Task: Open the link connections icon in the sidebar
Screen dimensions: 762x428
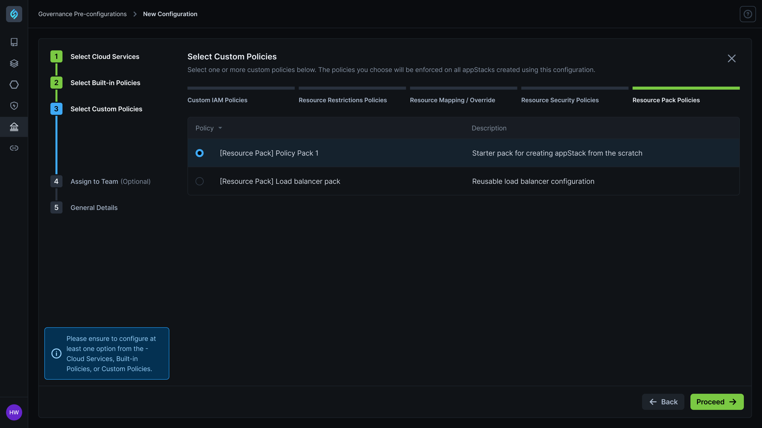Action: click(x=14, y=148)
